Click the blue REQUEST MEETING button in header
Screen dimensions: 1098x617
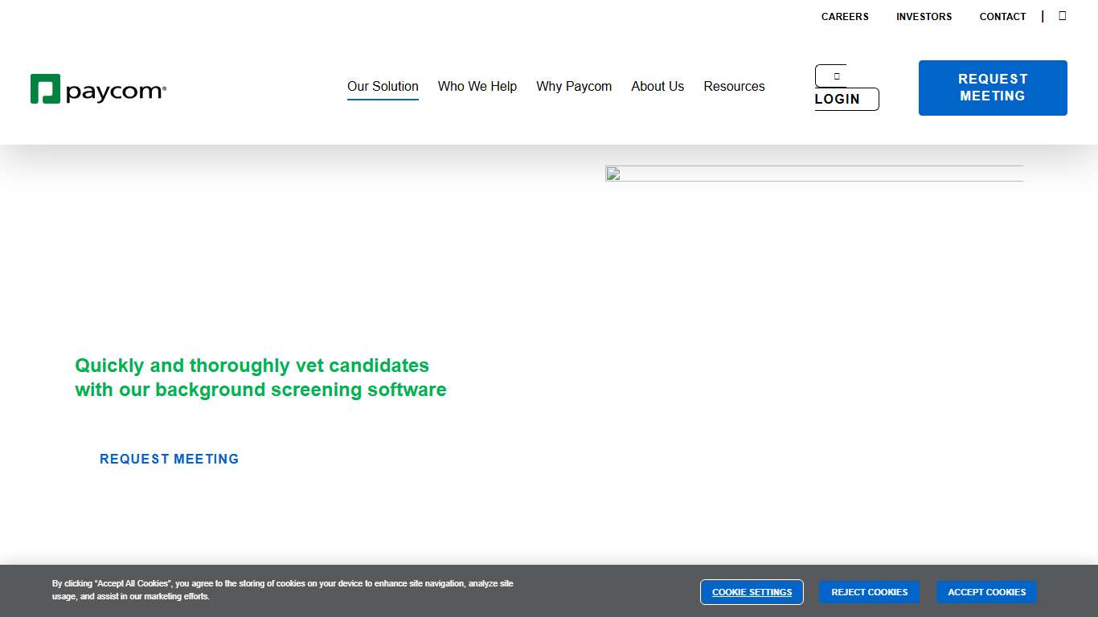993,88
